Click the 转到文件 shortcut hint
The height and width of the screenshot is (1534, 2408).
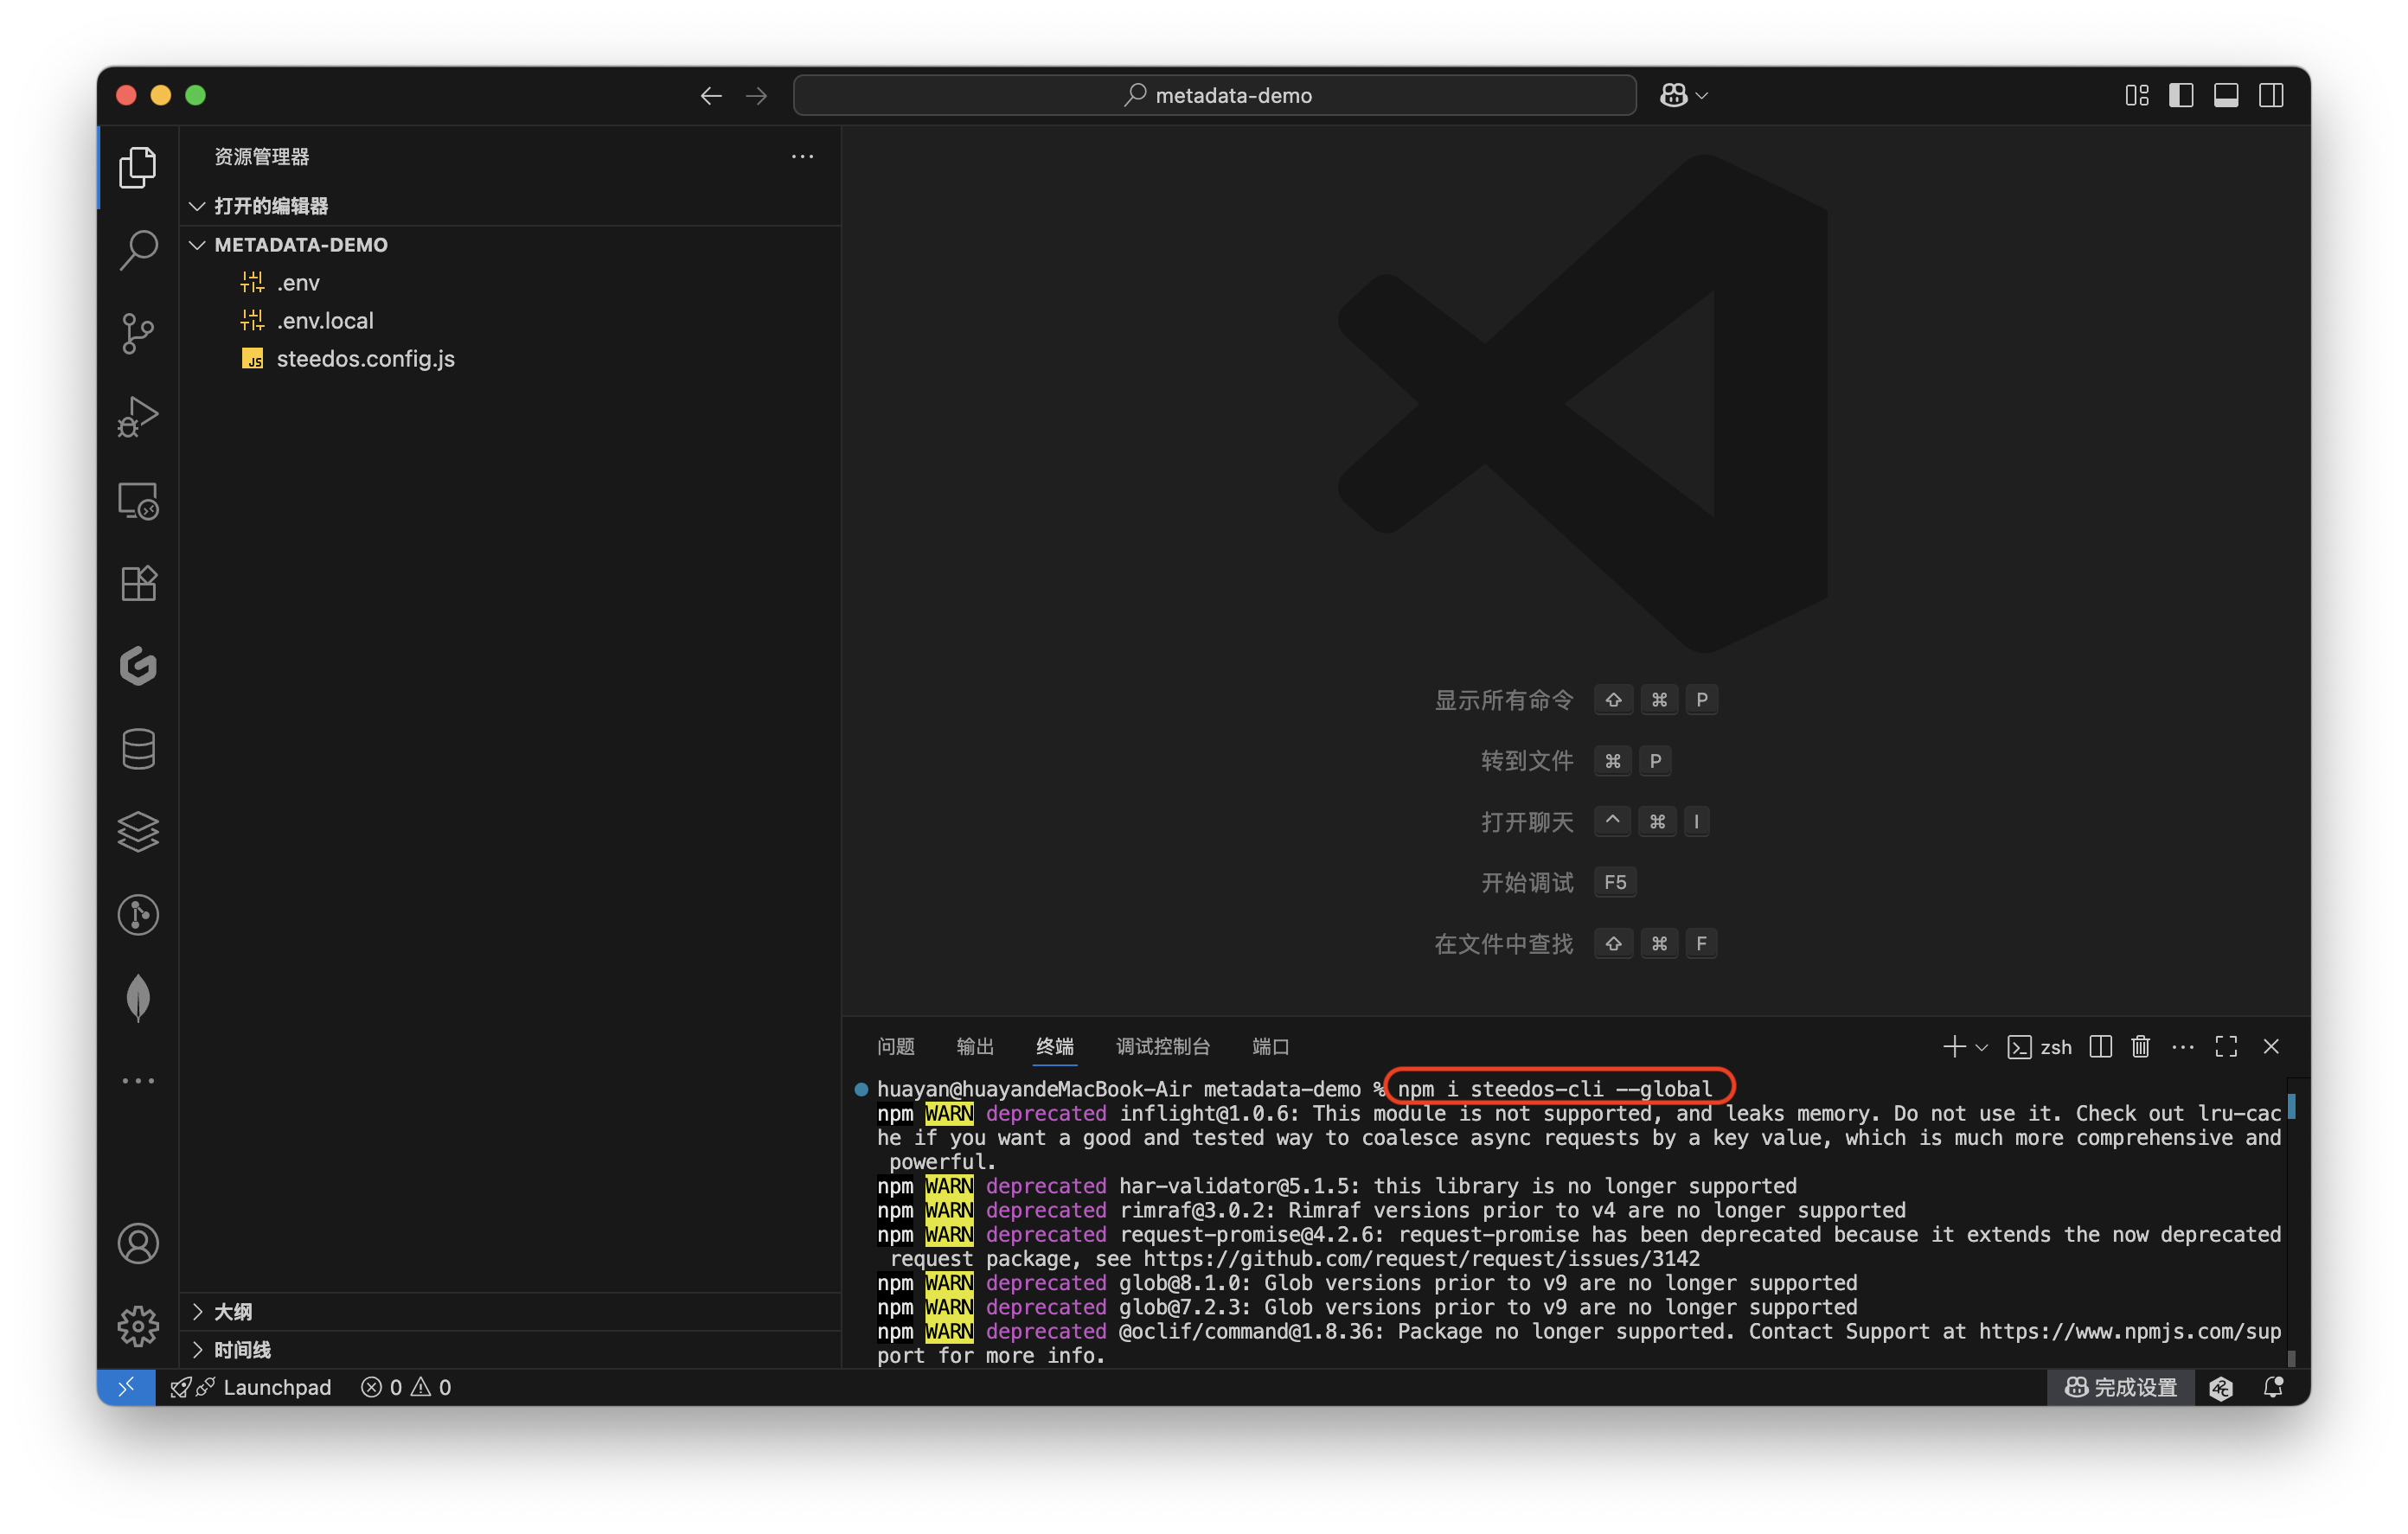(1575, 761)
